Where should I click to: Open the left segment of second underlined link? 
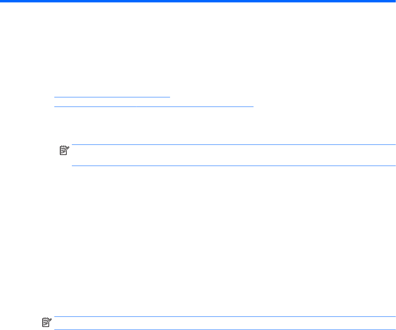(95, 107)
